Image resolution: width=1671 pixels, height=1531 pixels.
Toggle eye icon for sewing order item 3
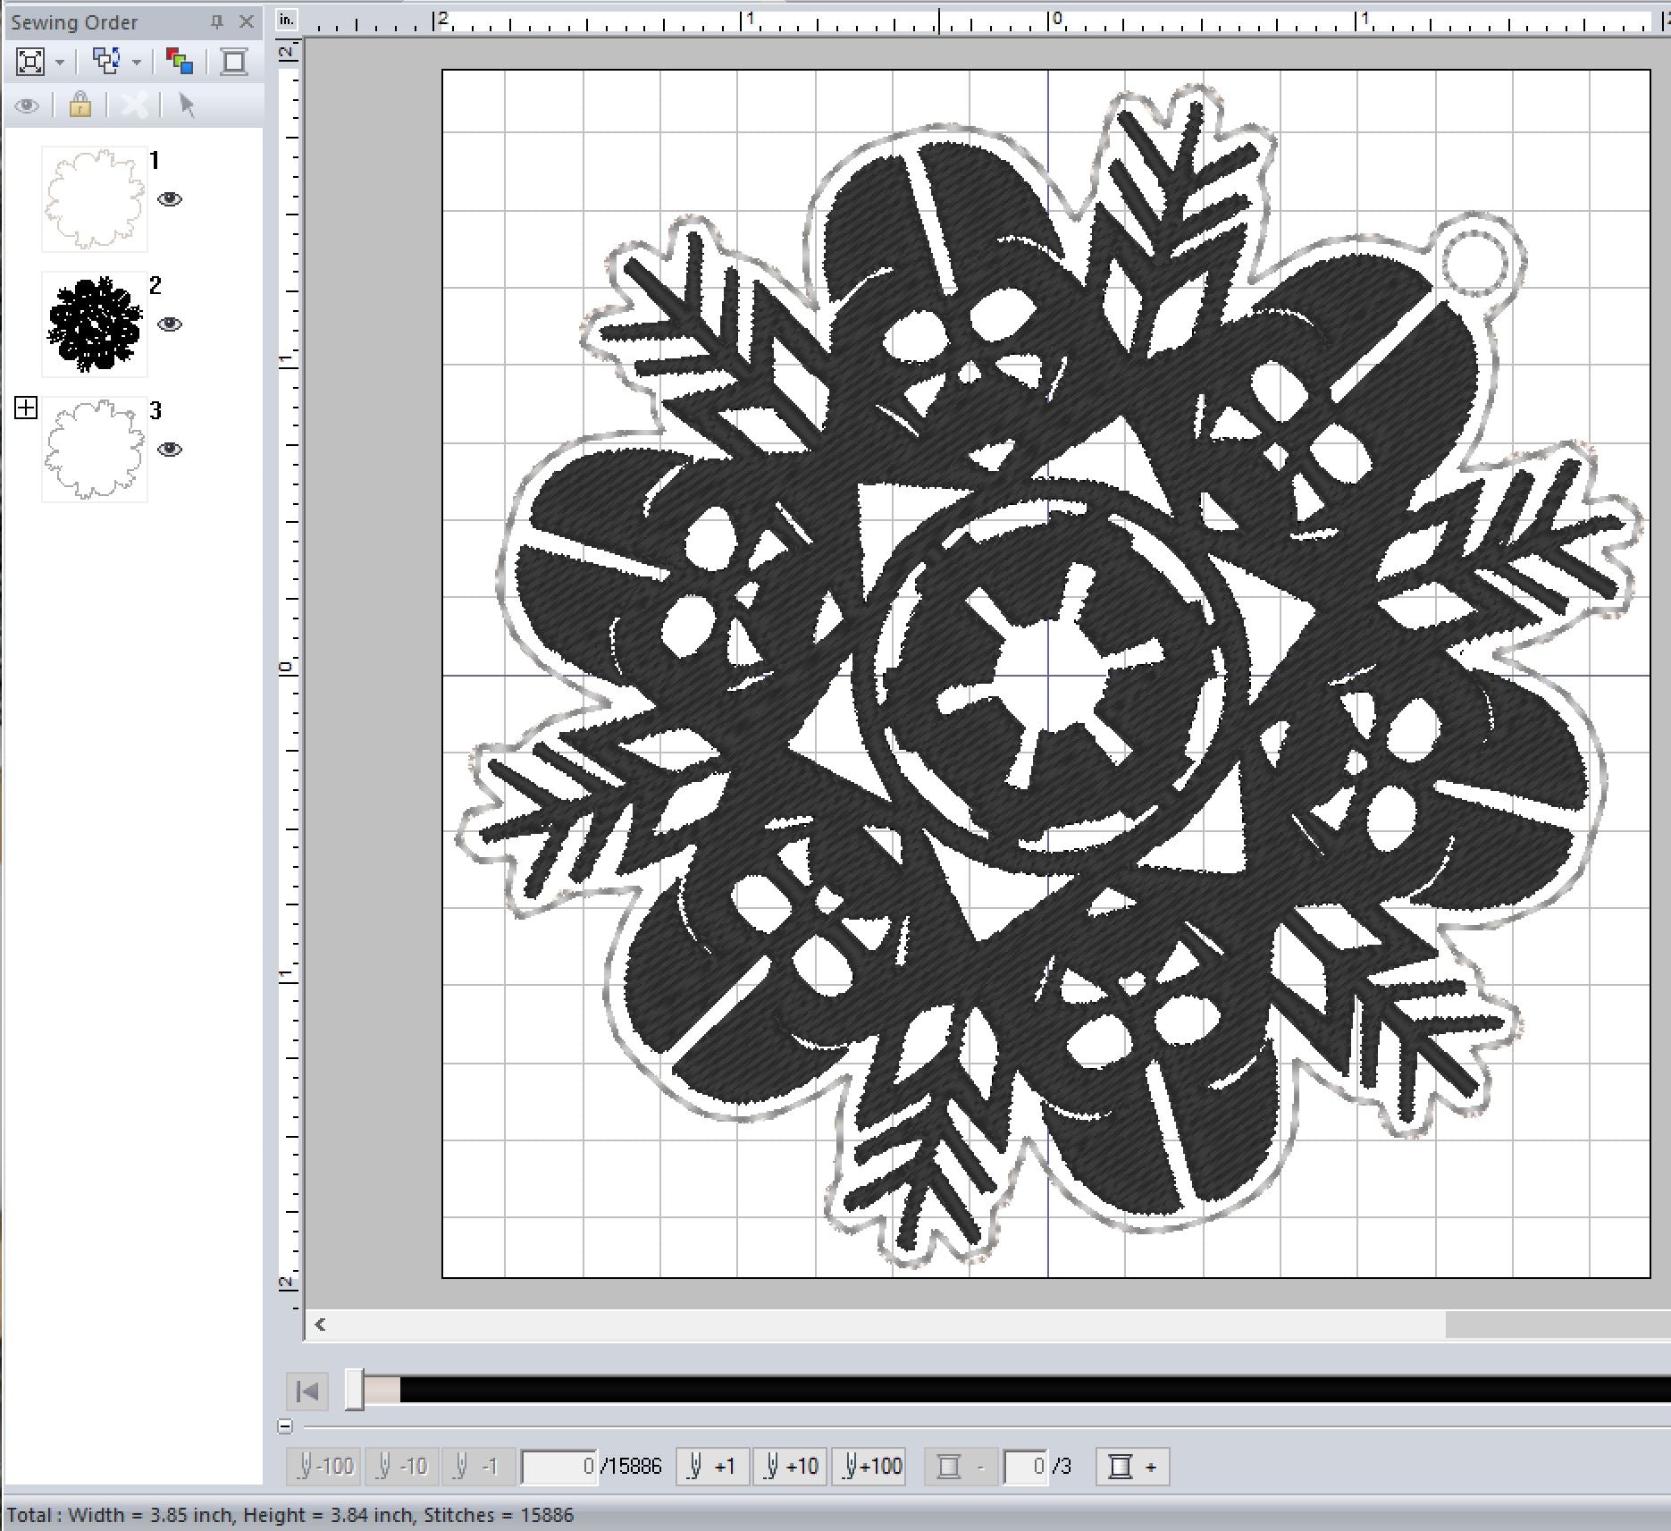point(170,450)
